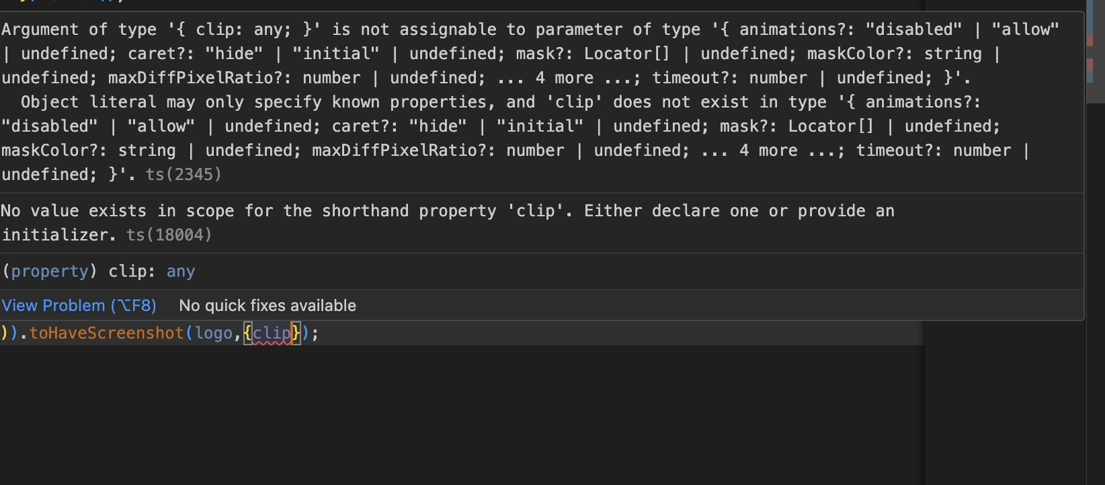Click the ts(18004) error code reference

pyautogui.click(x=168, y=234)
